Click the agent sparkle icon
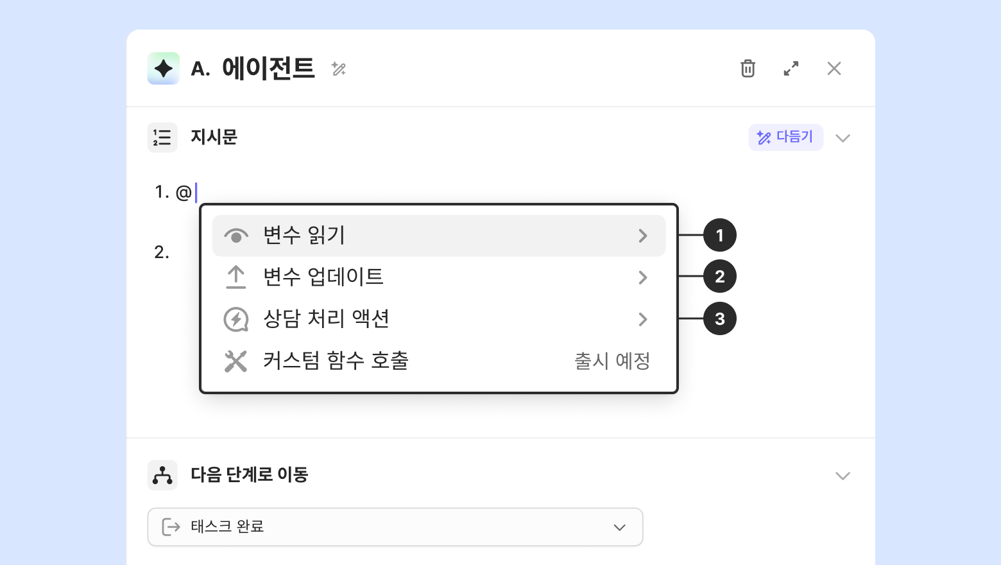 point(164,69)
